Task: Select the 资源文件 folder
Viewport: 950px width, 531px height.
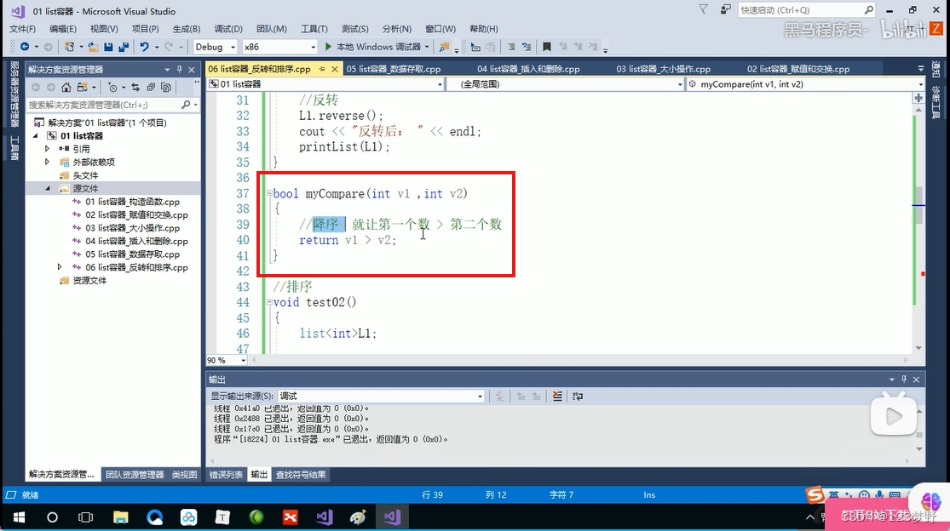Action: [89, 281]
